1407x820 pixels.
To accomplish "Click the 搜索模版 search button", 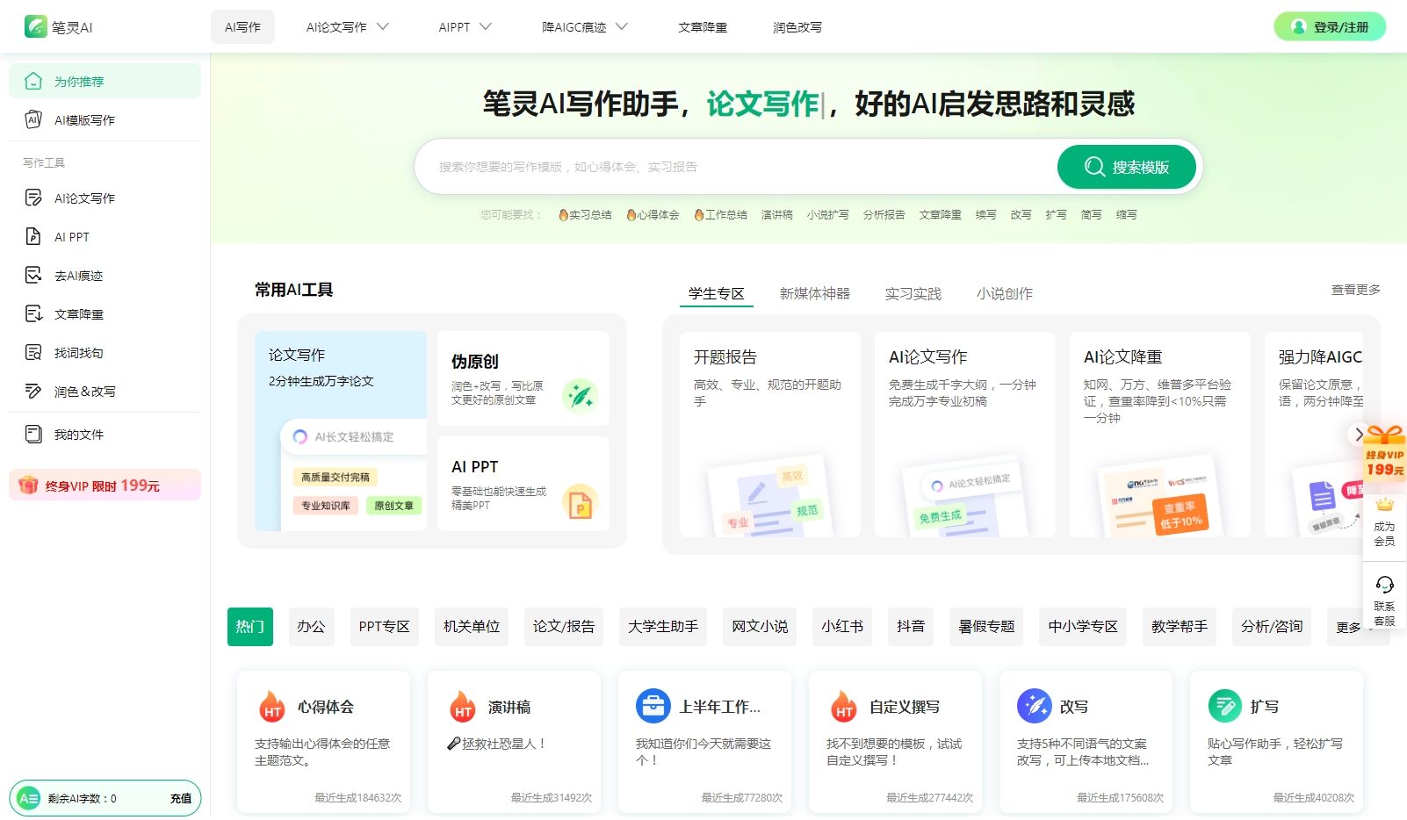I will coord(1126,167).
